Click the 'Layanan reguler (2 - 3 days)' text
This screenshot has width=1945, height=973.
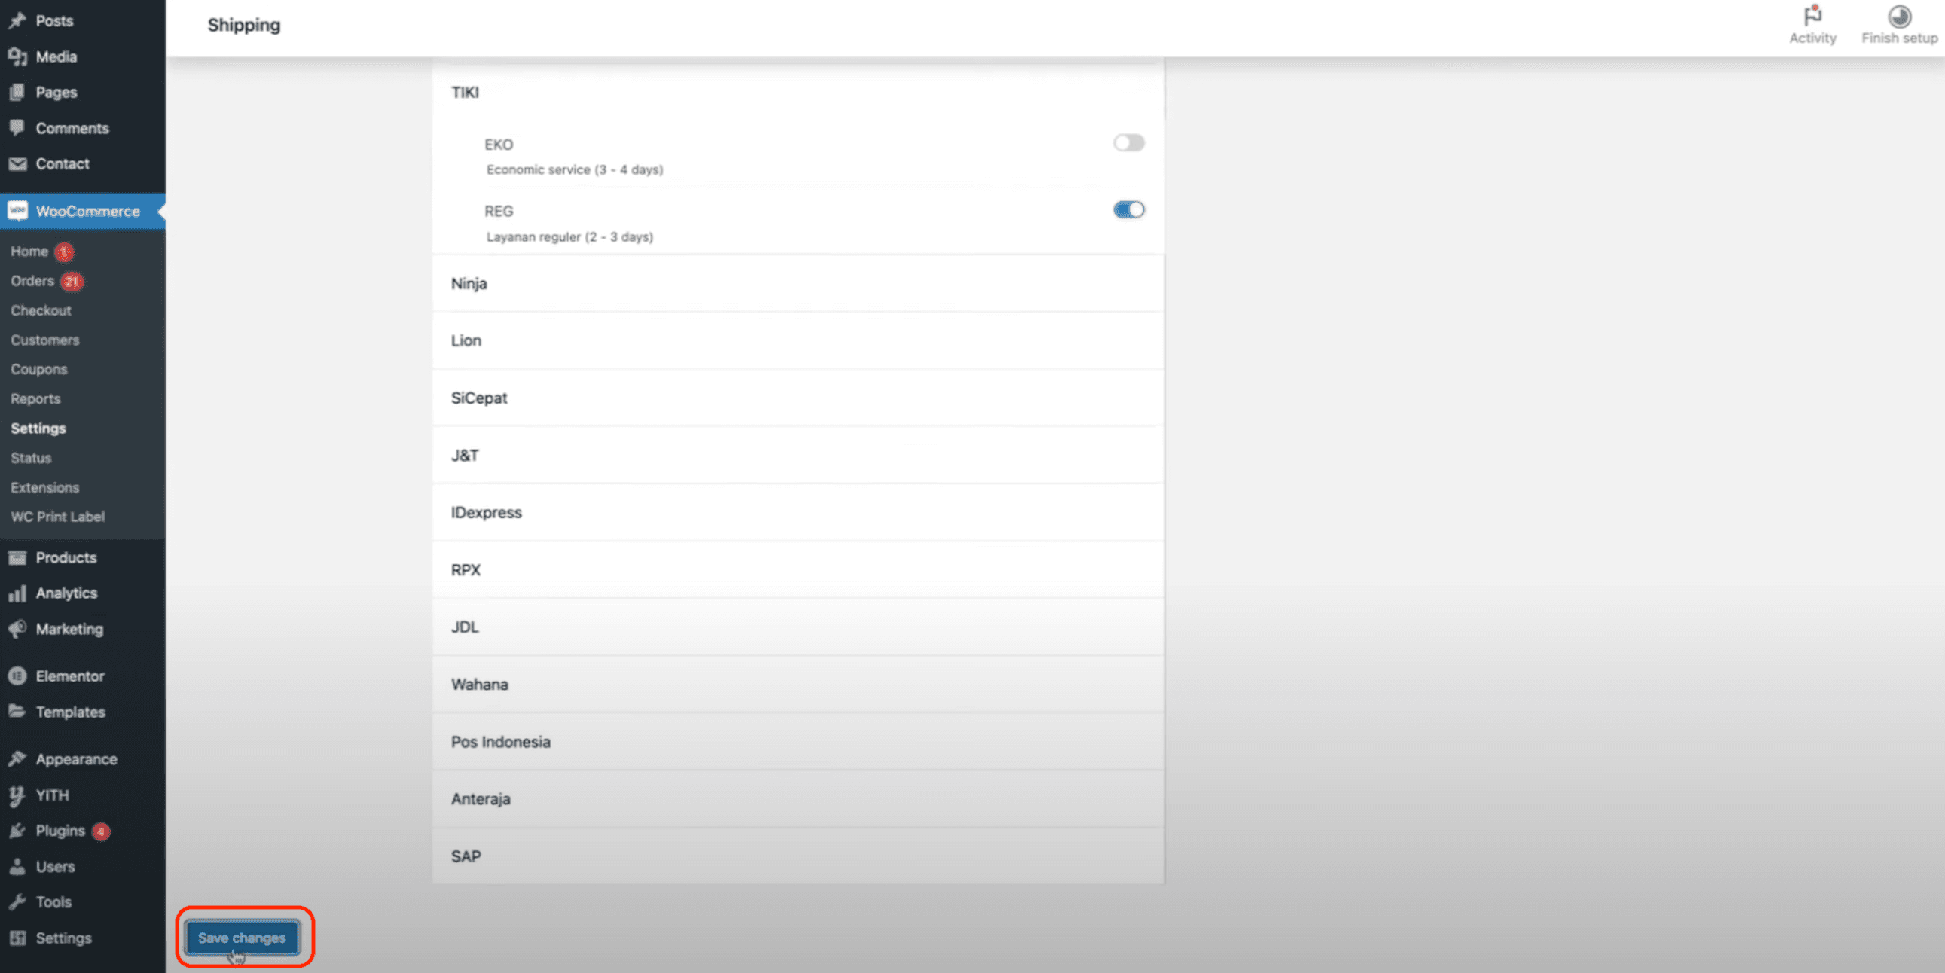(x=569, y=237)
